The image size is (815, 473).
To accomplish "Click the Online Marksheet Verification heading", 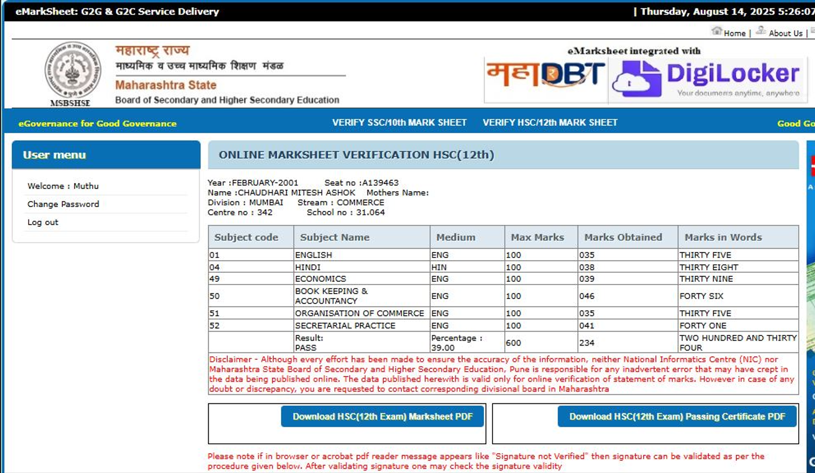I will [x=356, y=155].
